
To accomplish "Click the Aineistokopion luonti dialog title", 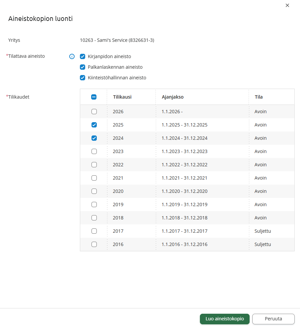I will 40,19.
